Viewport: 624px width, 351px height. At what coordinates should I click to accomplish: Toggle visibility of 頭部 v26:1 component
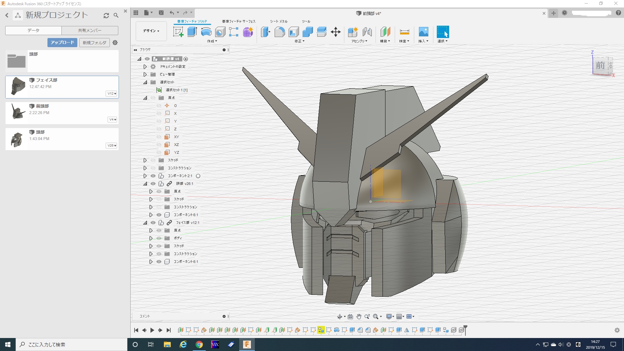coord(153,184)
